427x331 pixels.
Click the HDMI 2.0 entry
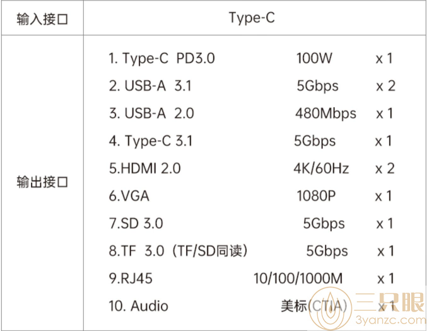point(144,168)
